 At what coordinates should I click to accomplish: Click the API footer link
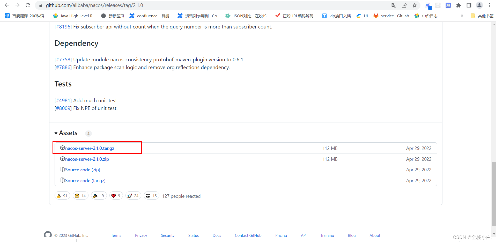tap(304, 235)
